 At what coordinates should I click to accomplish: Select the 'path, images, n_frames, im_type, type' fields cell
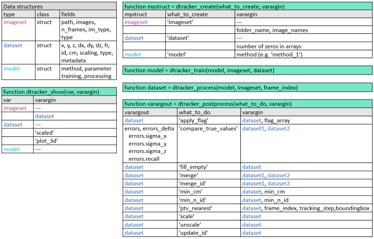88,30
